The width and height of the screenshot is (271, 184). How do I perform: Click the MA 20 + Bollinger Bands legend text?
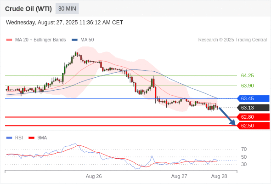(x=40, y=40)
